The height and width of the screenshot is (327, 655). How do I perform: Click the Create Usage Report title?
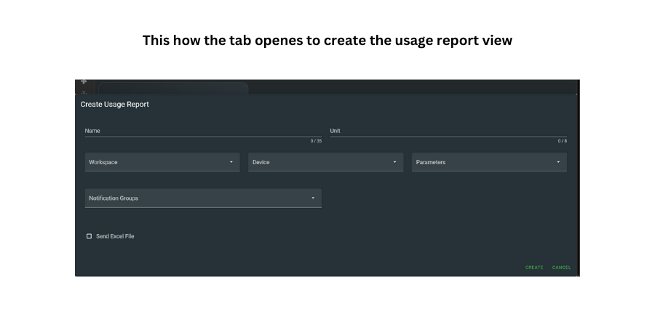[114, 104]
